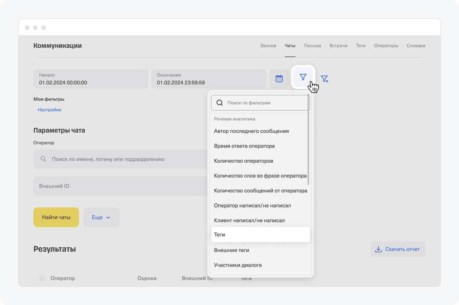The image size is (459, 305).
Task: Click the filter list scrollbar
Action: (308, 140)
